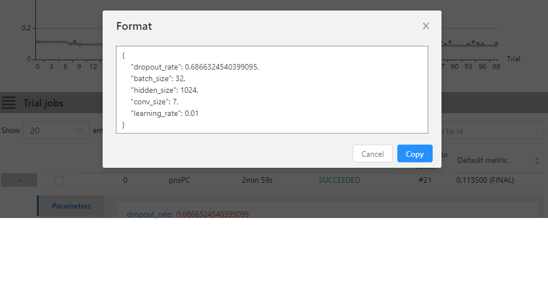The width and height of the screenshot is (548, 303).
Task: Sort by Default metric arrows
Action: click(x=537, y=161)
